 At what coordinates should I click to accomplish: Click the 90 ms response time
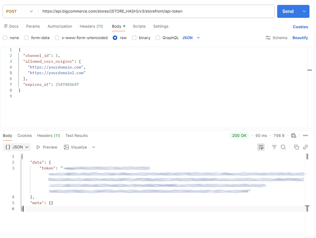tap(261, 135)
